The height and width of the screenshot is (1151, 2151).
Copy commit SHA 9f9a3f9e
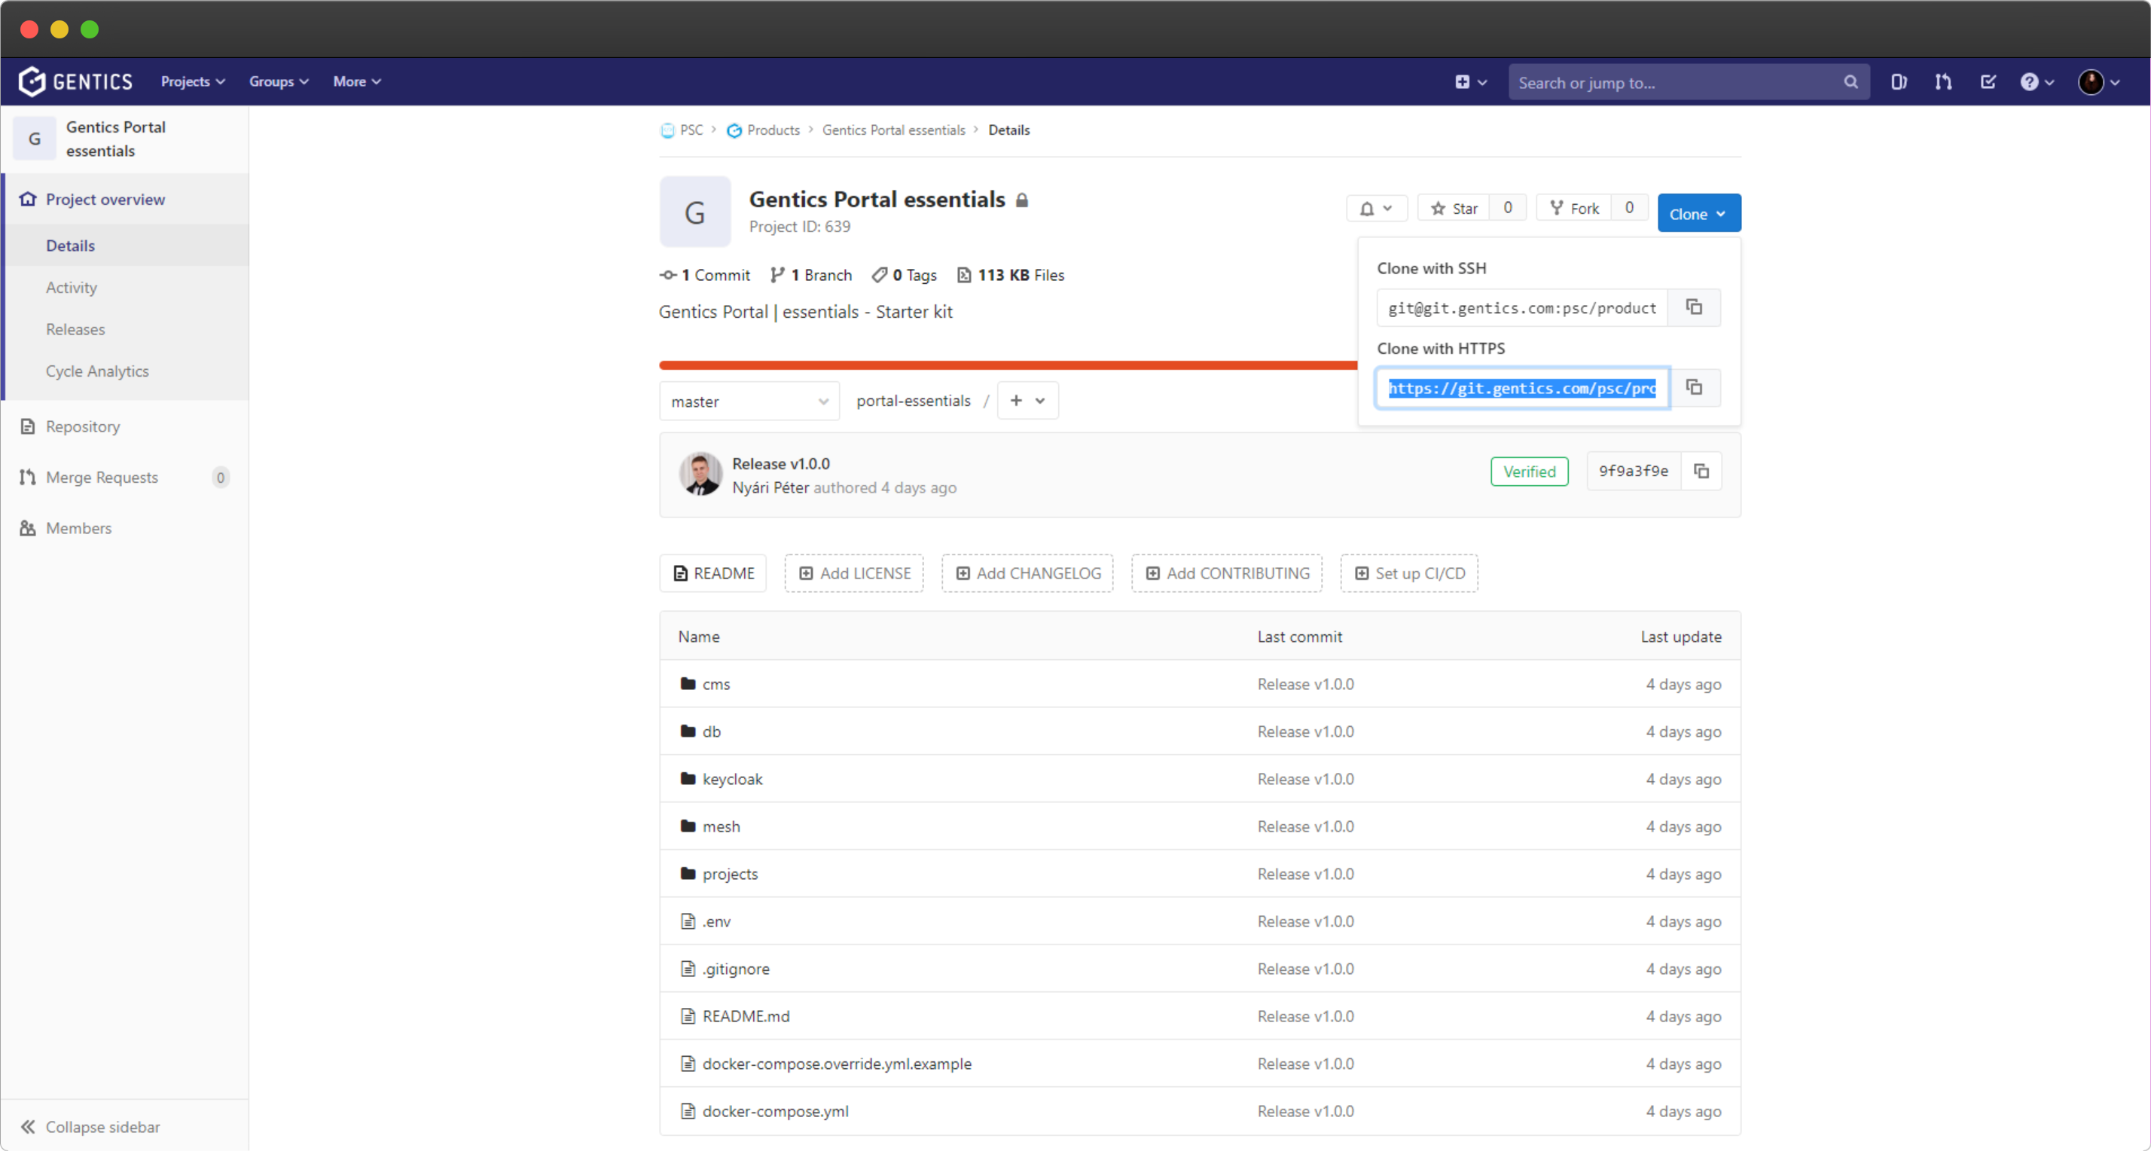point(1701,471)
